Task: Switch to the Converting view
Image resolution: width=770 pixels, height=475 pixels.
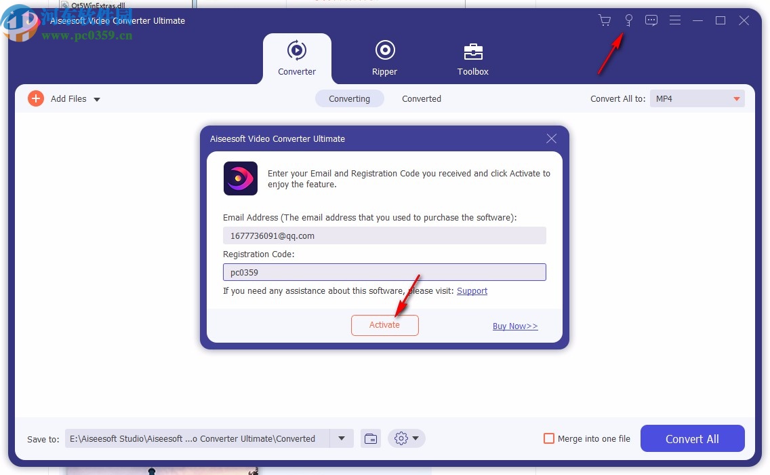Action: (x=349, y=98)
